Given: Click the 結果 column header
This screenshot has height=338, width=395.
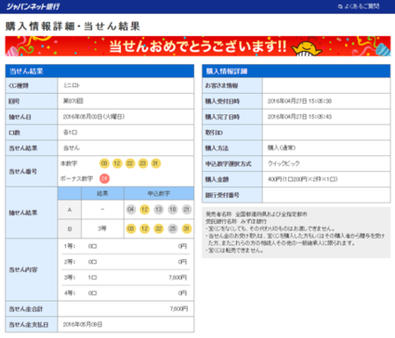Looking at the screenshot, I should (x=103, y=193).
